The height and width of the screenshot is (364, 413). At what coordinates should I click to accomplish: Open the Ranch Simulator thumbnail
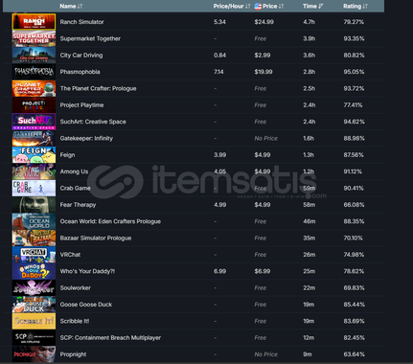34,22
